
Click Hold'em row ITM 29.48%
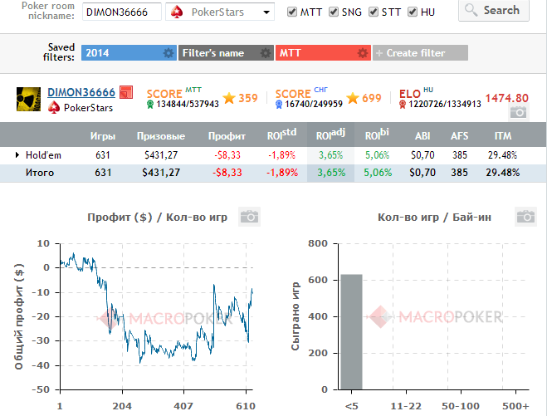503,155
